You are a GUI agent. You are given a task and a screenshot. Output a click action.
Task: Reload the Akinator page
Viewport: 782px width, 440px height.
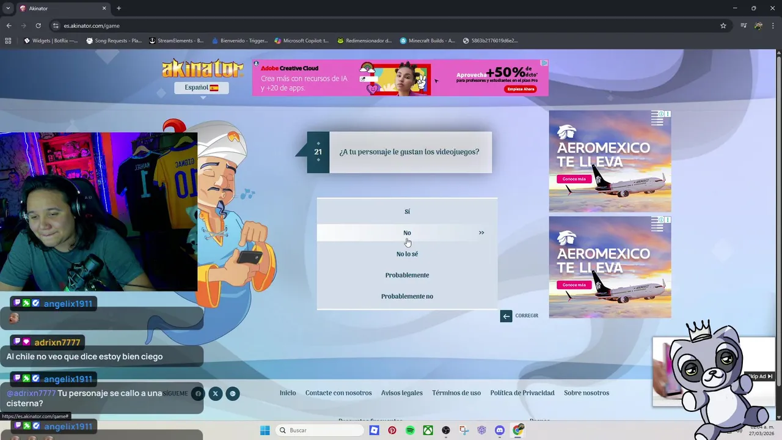(38, 26)
